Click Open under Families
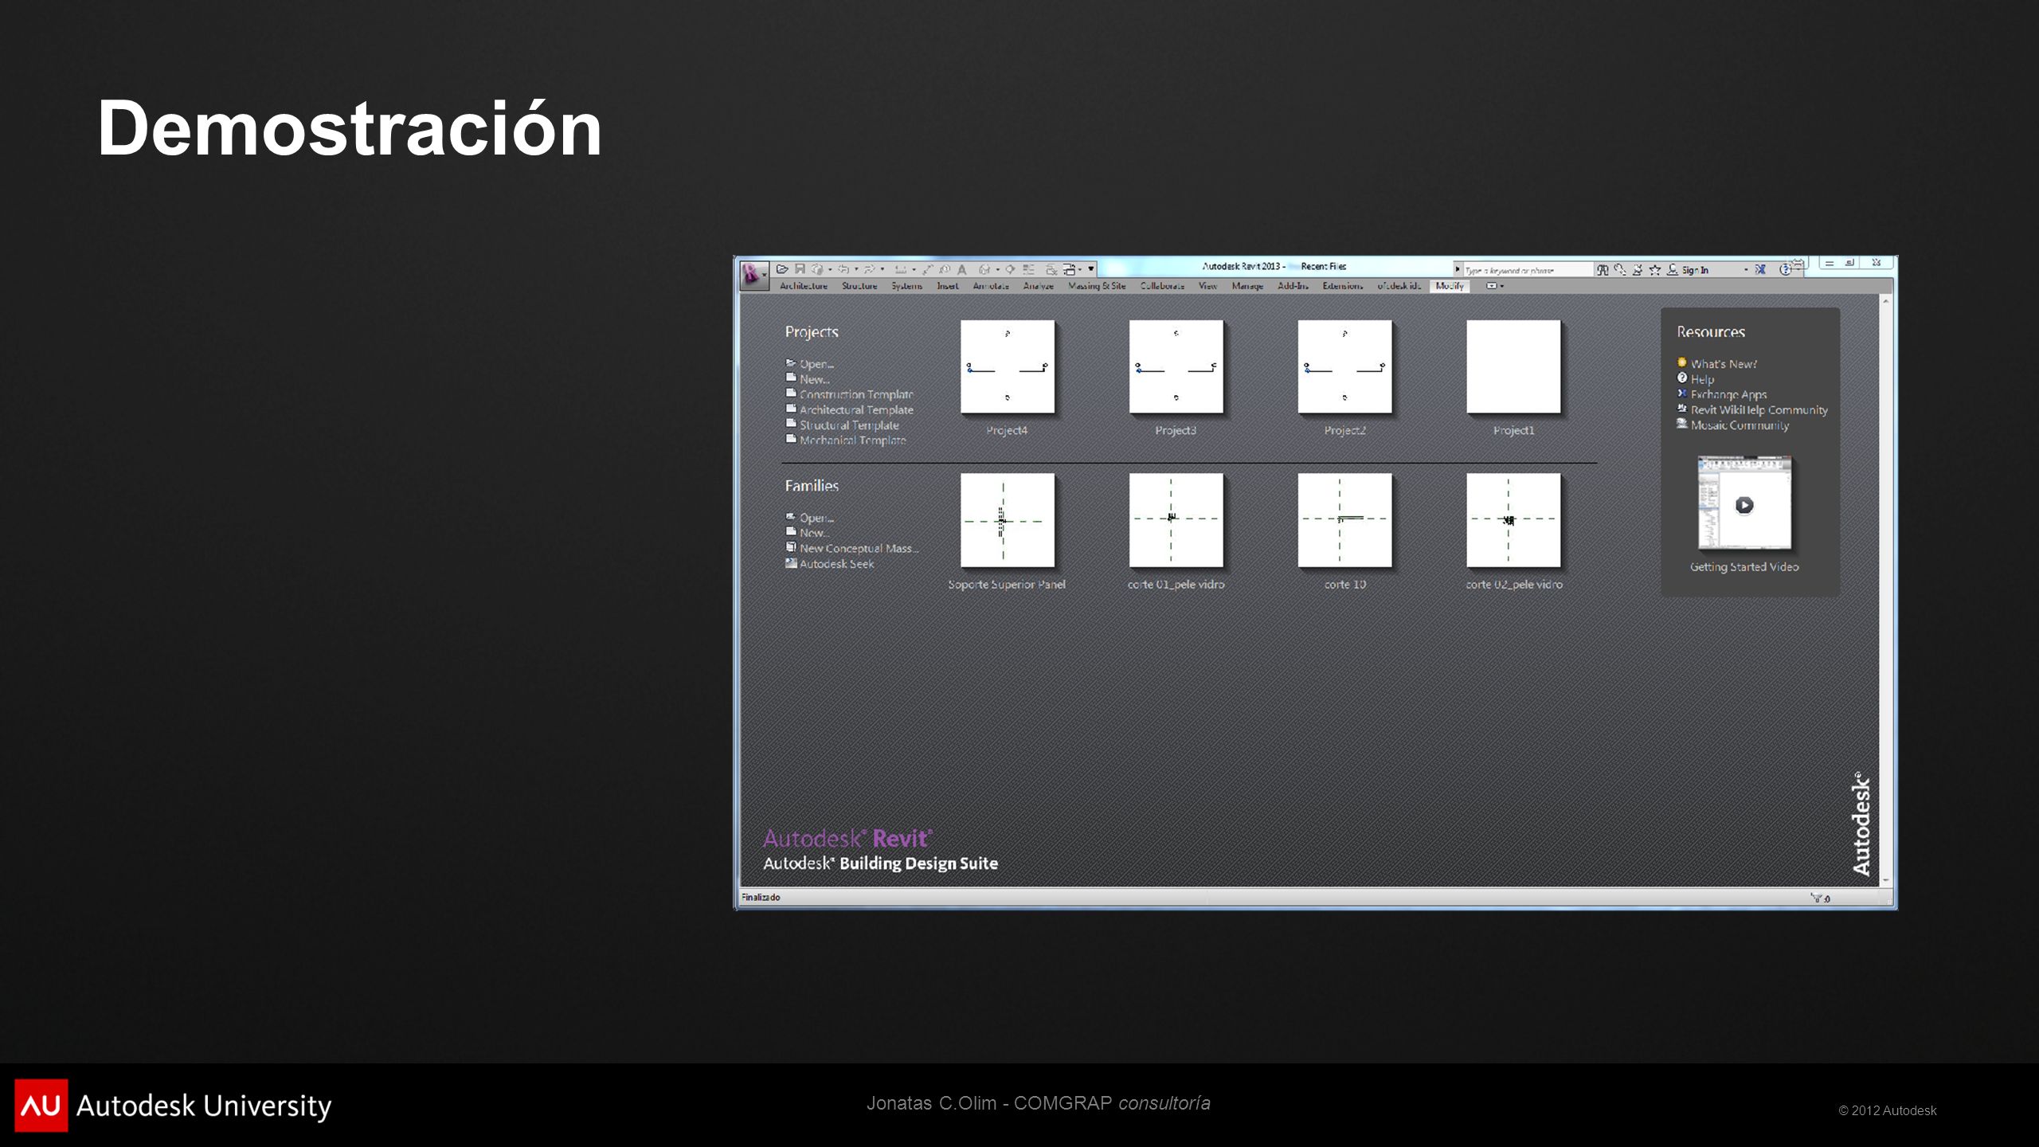Screen dimensions: 2039x1147 [x=816, y=518]
